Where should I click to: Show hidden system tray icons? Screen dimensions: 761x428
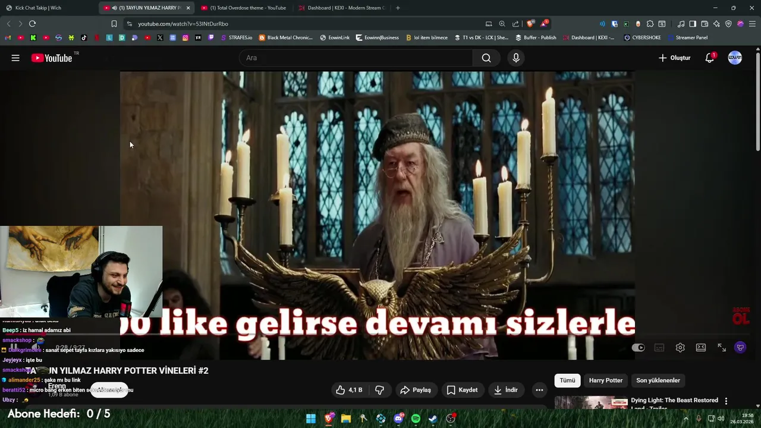point(685,418)
